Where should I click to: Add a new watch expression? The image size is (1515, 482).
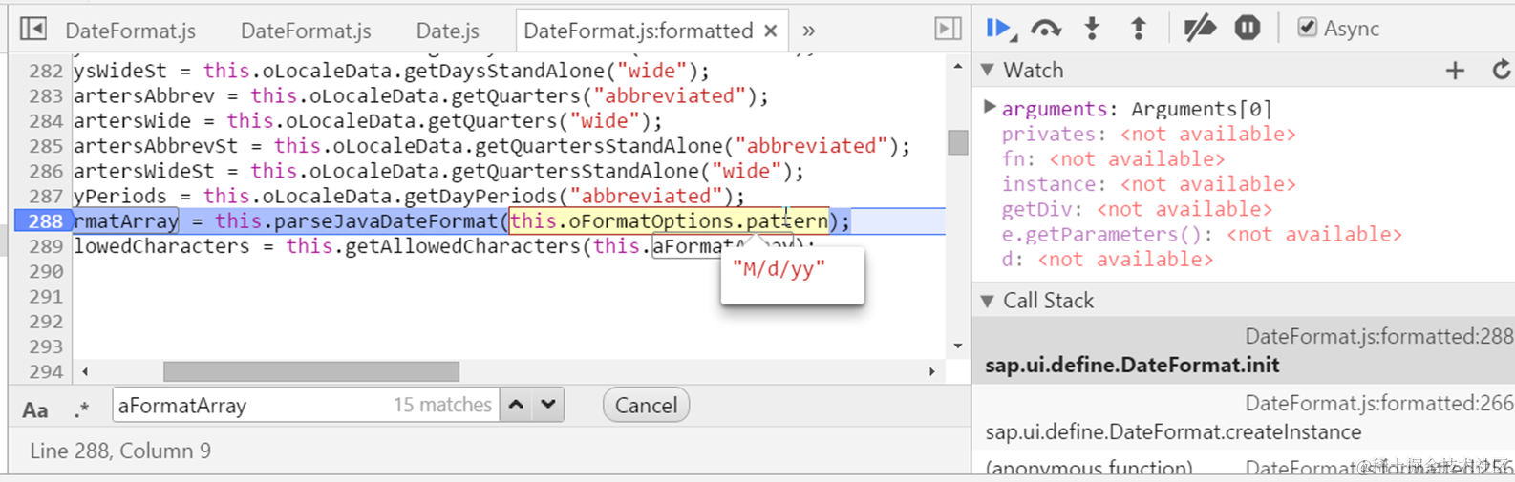1455,70
